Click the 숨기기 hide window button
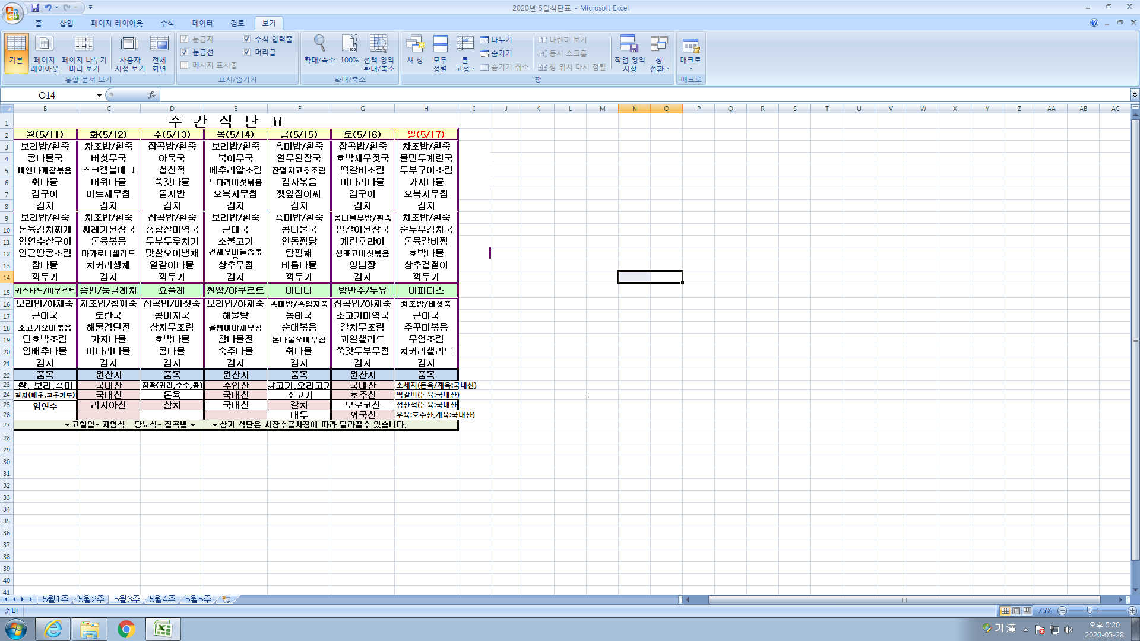The image size is (1140, 641). [x=496, y=53]
